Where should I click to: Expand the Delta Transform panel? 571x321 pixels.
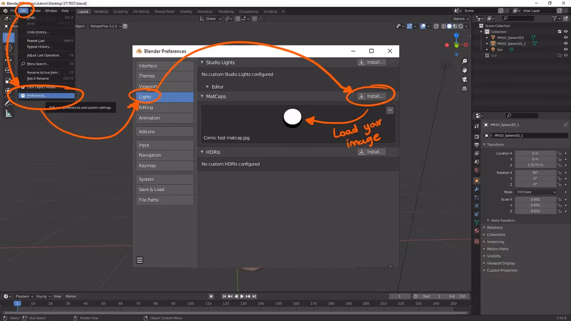click(x=503, y=220)
